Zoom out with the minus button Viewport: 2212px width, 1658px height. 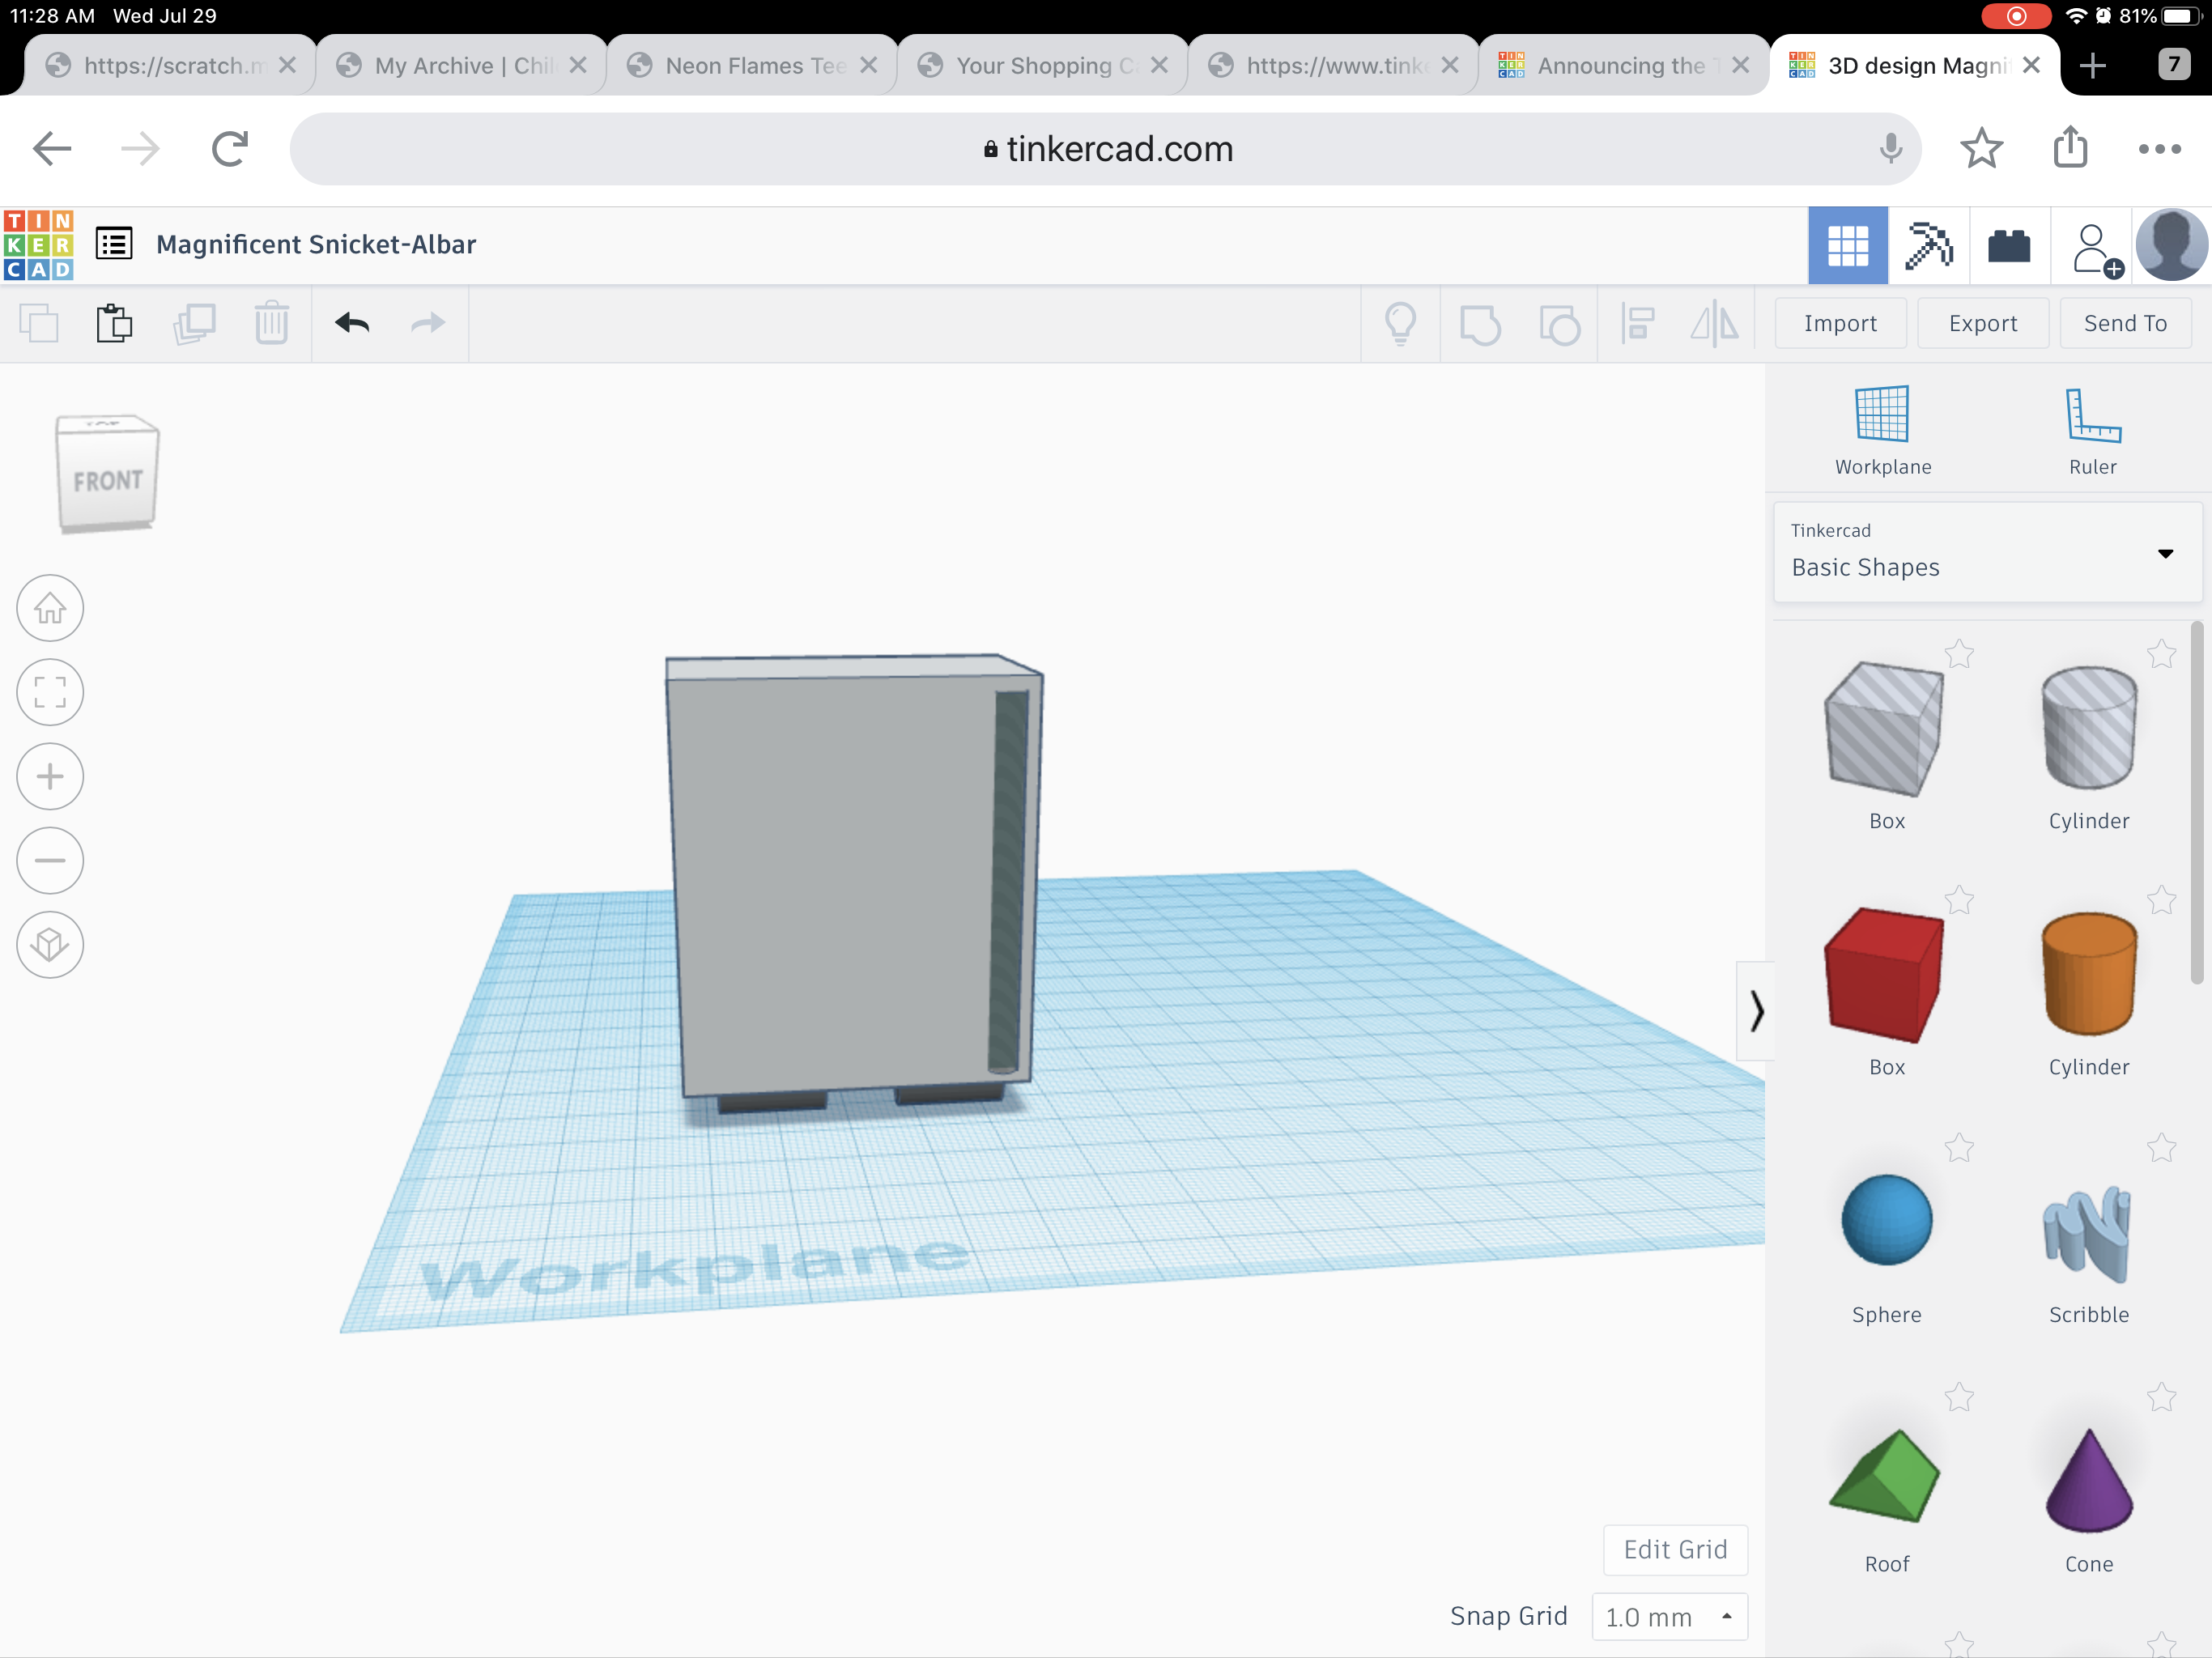coord(50,860)
